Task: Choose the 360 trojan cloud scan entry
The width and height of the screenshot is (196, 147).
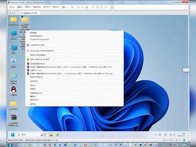Action: click(74, 59)
